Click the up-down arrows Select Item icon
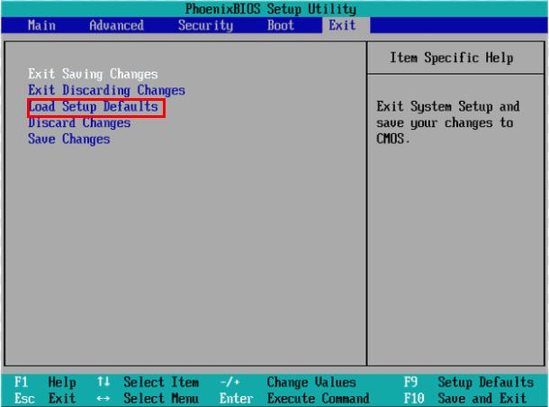 click(103, 383)
